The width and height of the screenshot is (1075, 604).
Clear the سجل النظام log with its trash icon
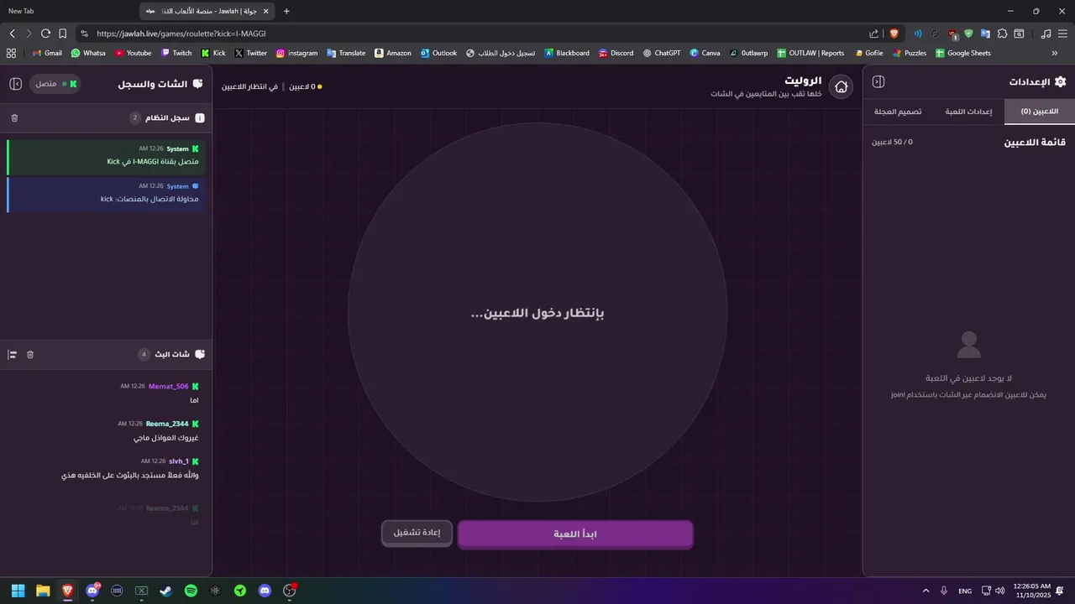(14, 118)
